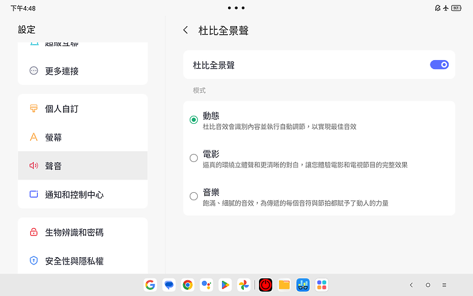
Task: Click the 聲音 speaker icon
Action: click(34, 166)
